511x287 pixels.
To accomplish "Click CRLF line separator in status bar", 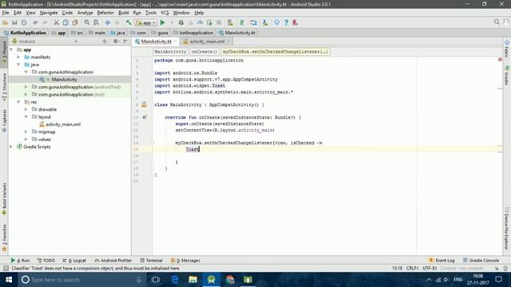I will pos(412,269).
